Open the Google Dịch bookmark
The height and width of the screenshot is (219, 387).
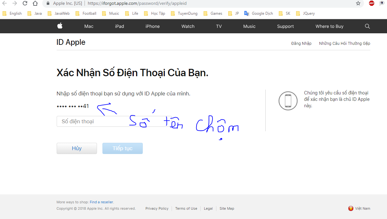(x=259, y=13)
